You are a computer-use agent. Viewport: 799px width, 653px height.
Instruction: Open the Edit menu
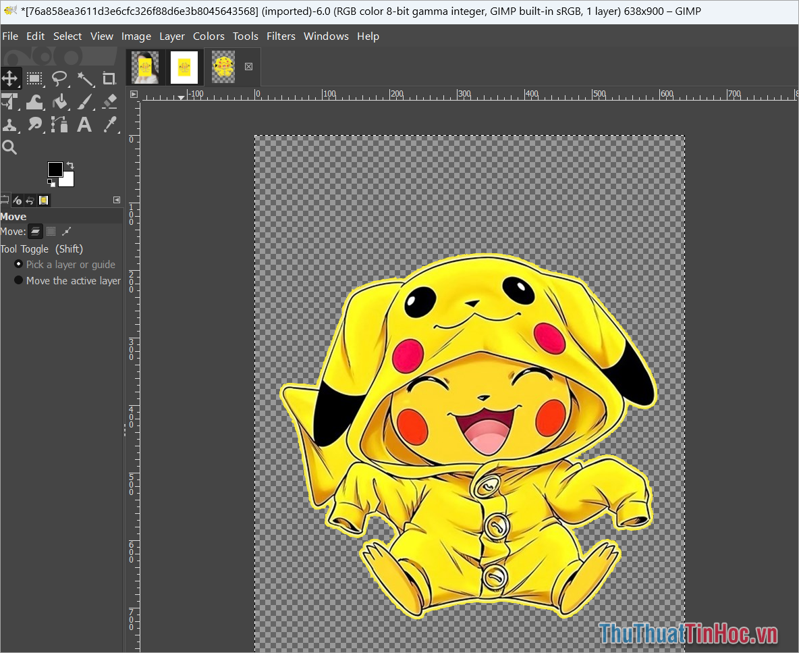[x=36, y=36]
